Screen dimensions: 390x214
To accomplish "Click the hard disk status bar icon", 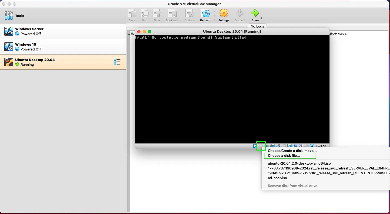I will [255, 146].
